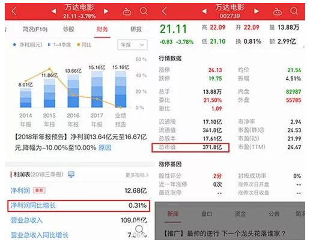Open search on the right header
Image resolution: width=310 pixels, height=245 pixels.
294,11
